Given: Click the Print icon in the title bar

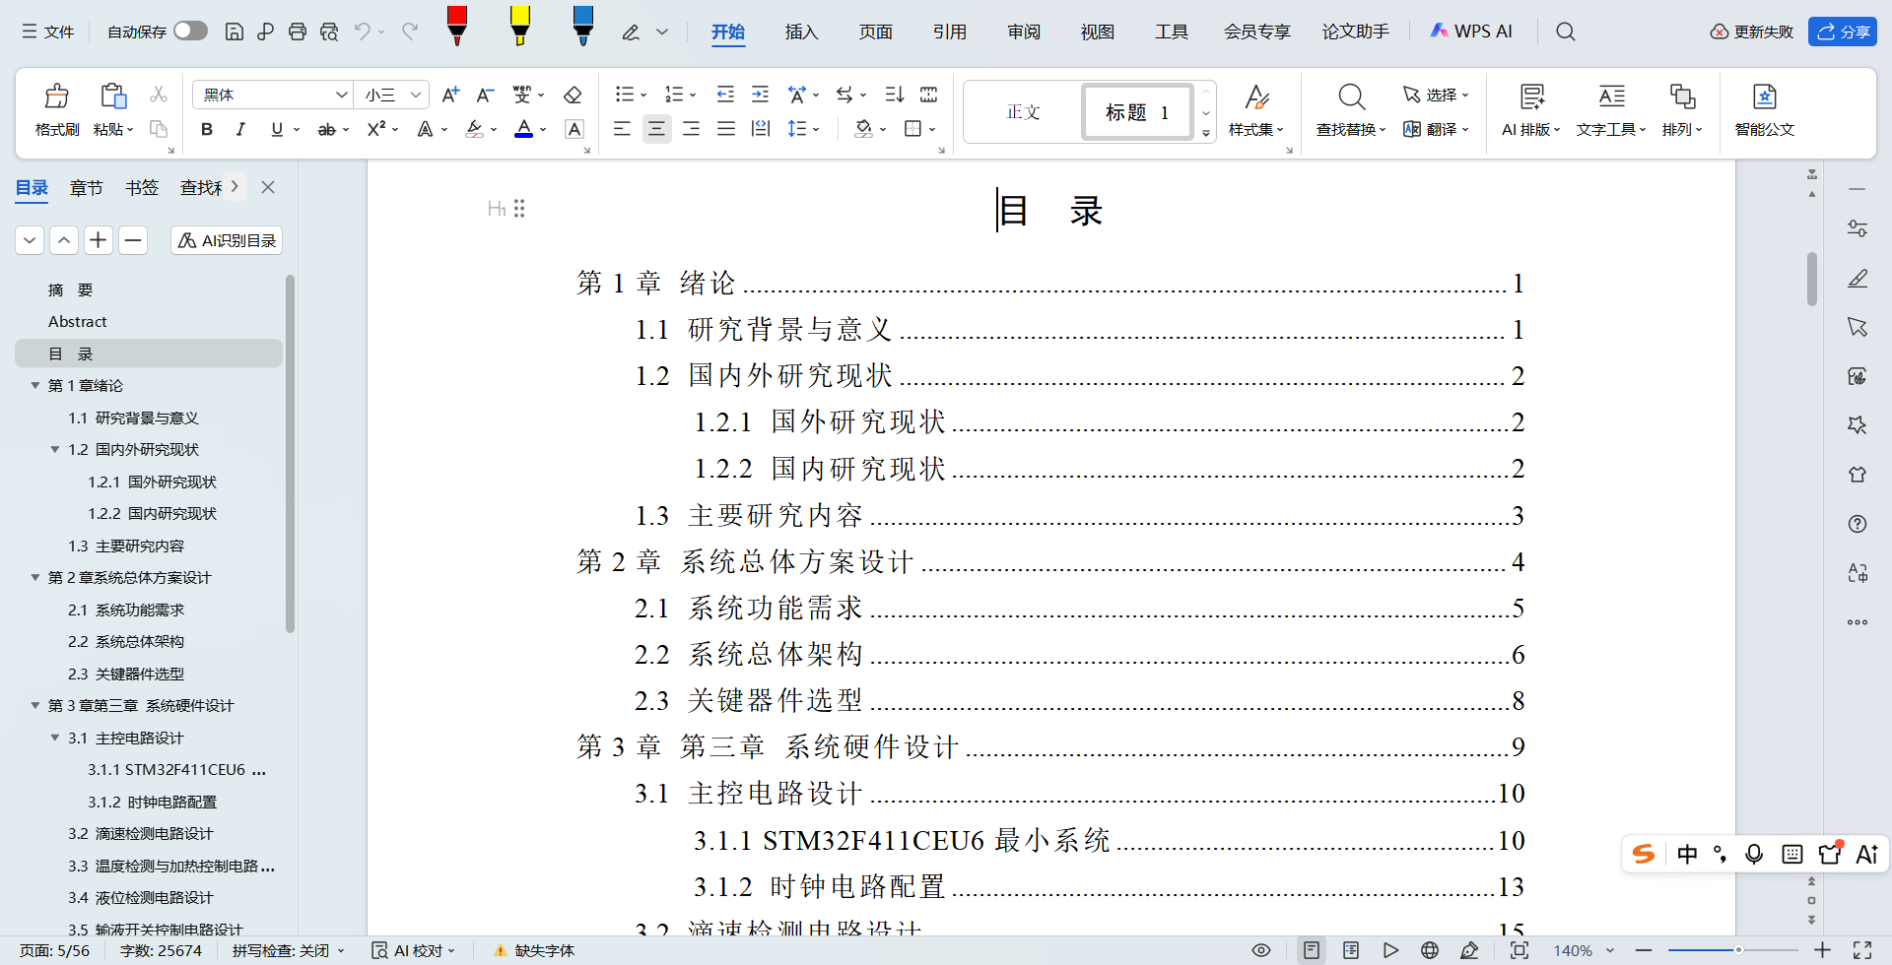Looking at the screenshot, I should pos(297,32).
